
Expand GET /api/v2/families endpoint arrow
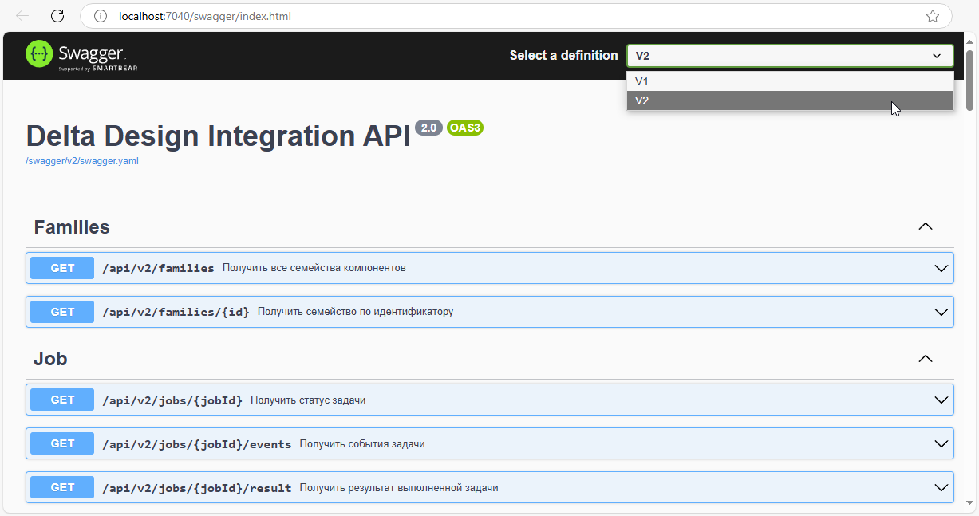click(941, 268)
